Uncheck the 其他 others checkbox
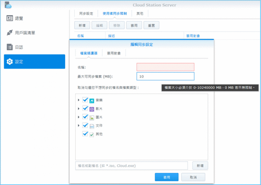261x185 pixels. coord(85,134)
